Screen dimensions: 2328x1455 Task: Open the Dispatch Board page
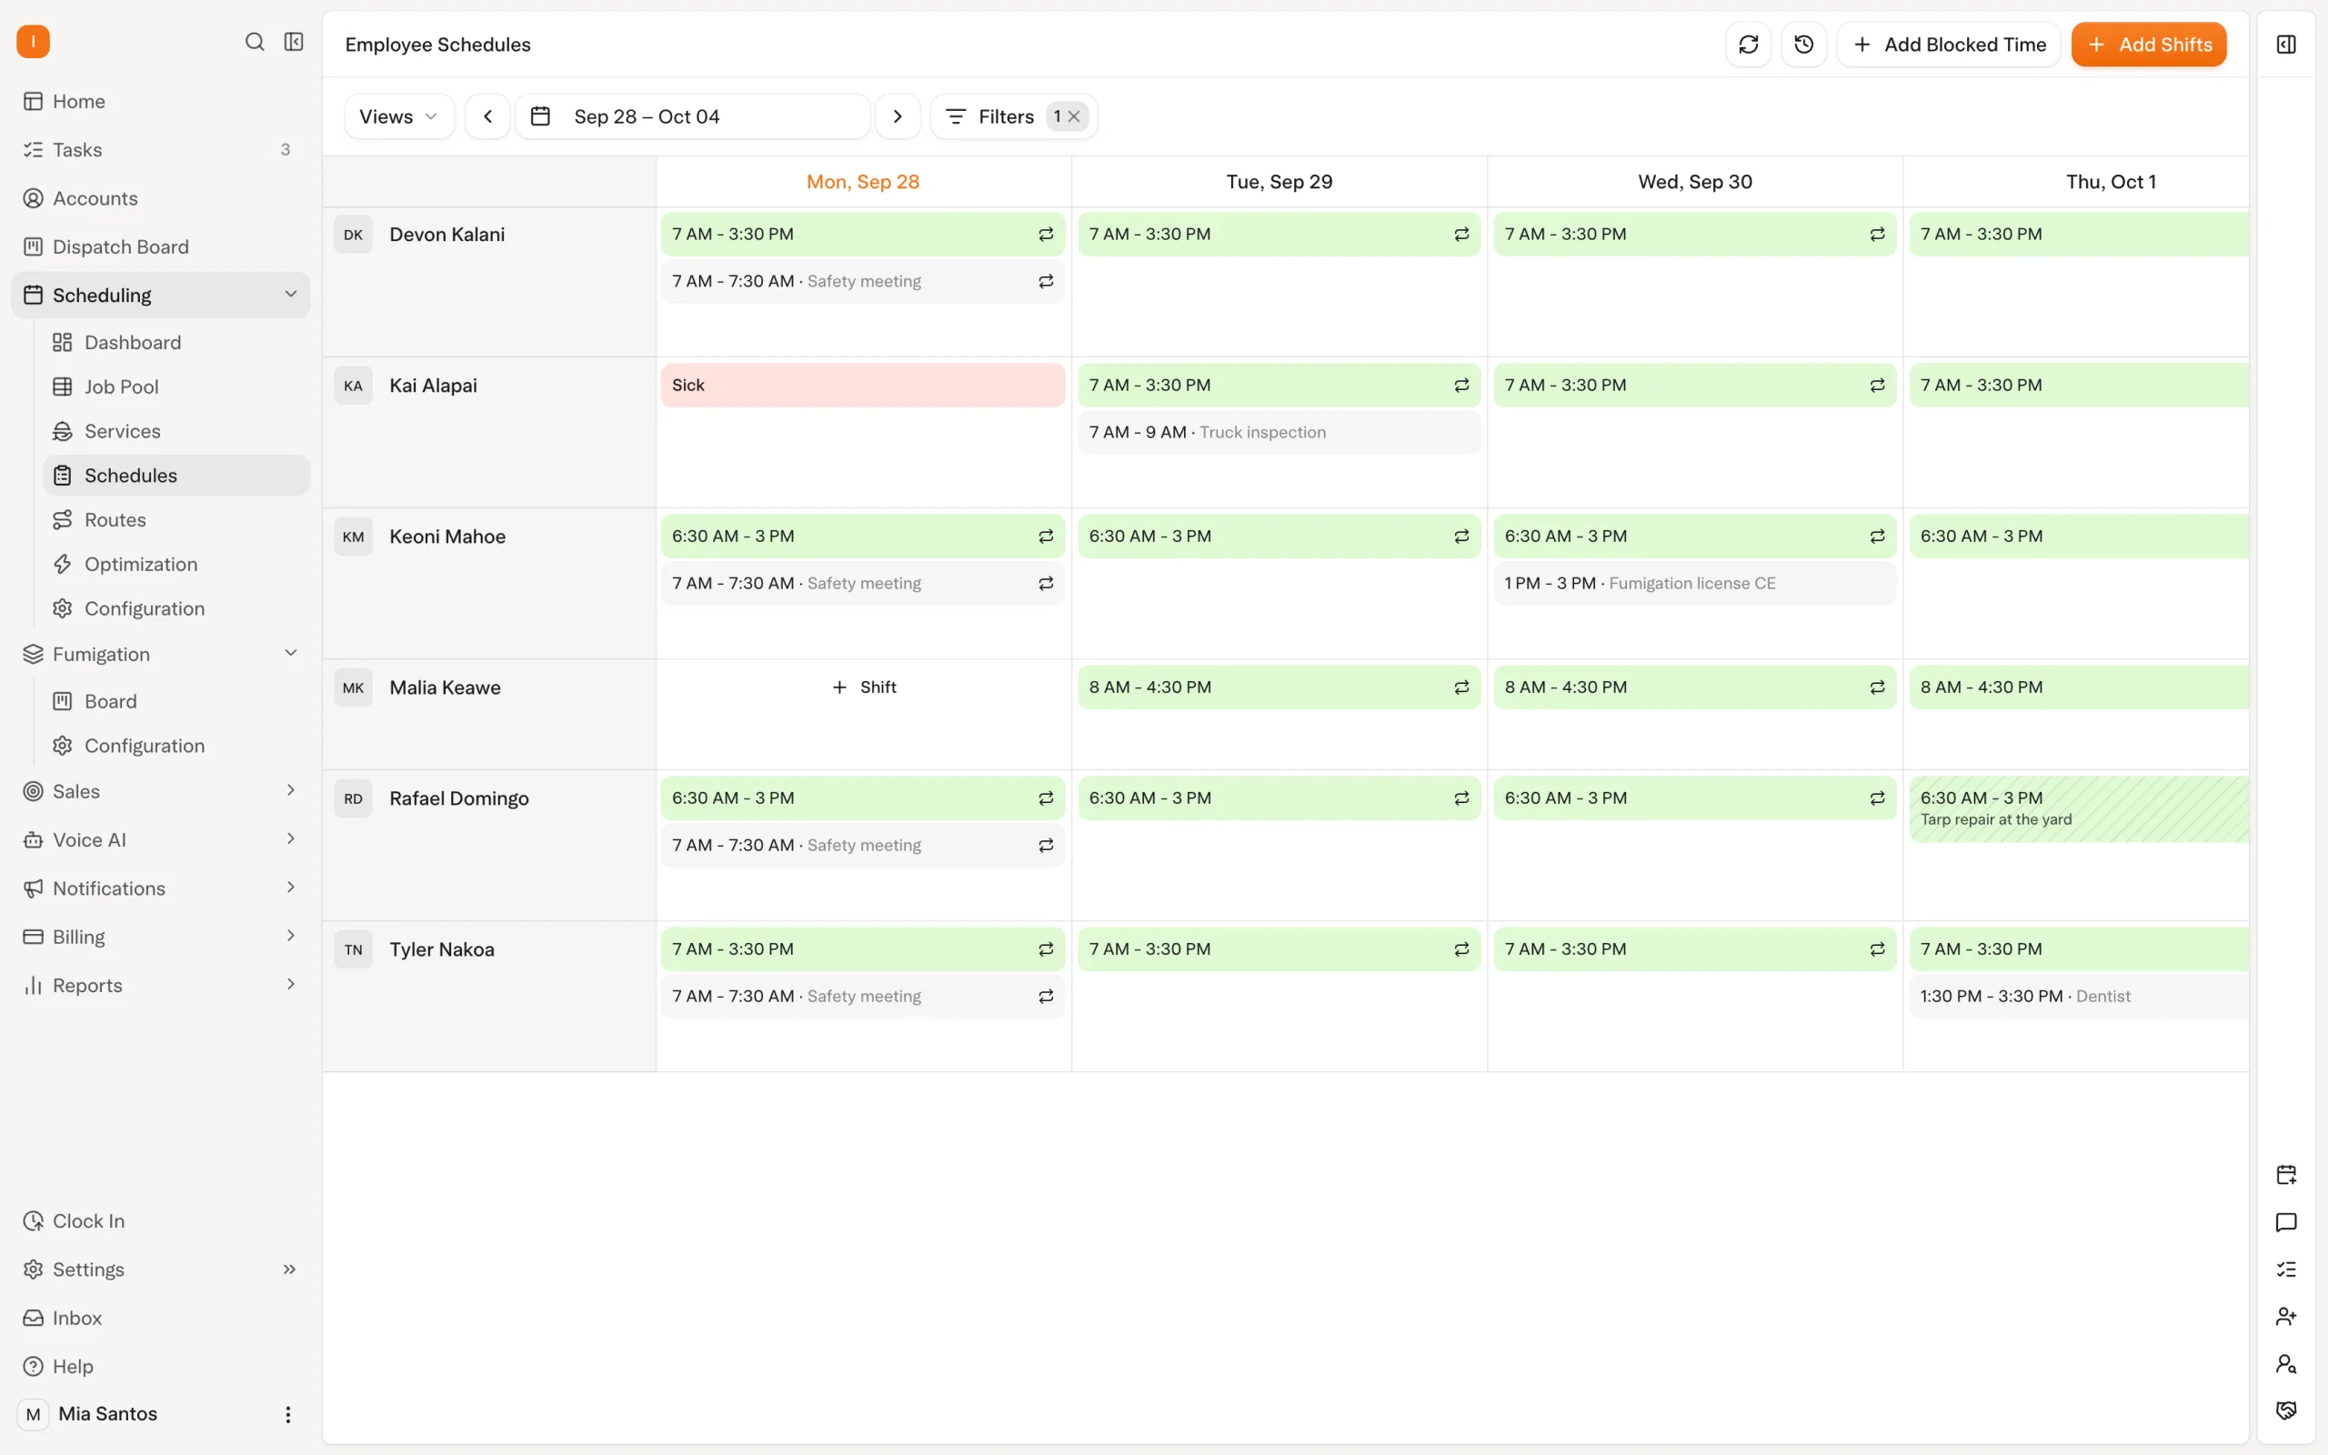(x=161, y=246)
